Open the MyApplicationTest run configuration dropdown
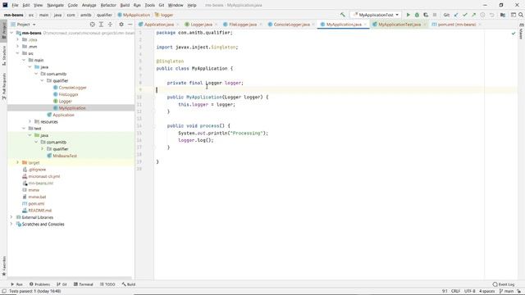 click(x=376, y=15)
